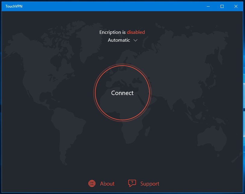Image resolution: width=245 pixels, height=194 pixels.
Task: Click the red 'disabled' status text
Action: [x=136, y=32]
